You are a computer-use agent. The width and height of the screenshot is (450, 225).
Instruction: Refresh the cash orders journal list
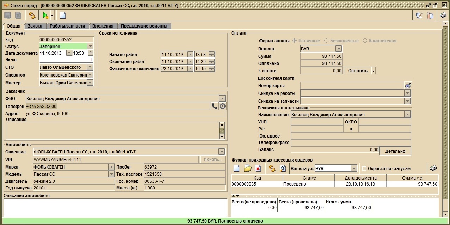(272, 168)
